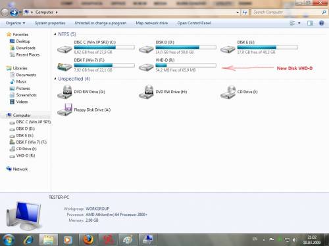The width and height of the screenshot is (329, 246).
Task: Collapse the NTFS (5) group
Action: [55, 34]
